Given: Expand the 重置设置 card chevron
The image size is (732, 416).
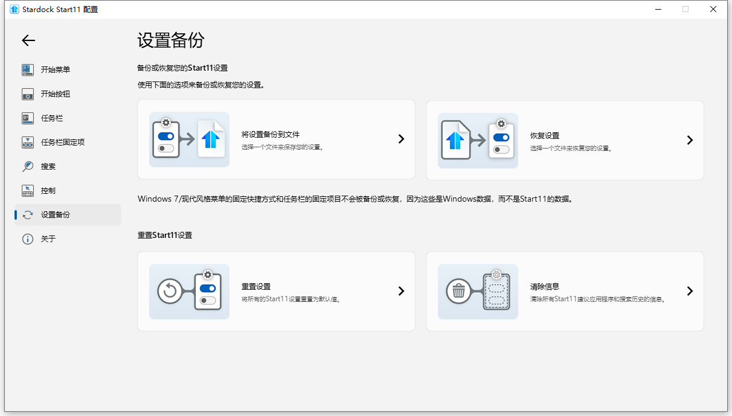Looking at the screenshot, I should pos(401,291).
